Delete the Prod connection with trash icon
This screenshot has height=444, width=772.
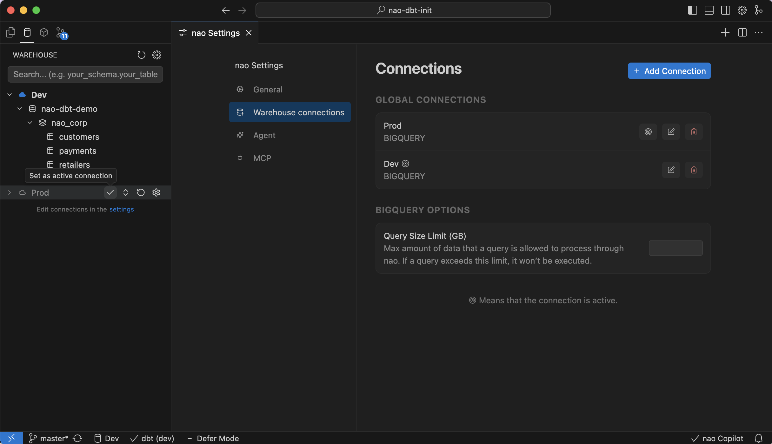click(694, 131)
